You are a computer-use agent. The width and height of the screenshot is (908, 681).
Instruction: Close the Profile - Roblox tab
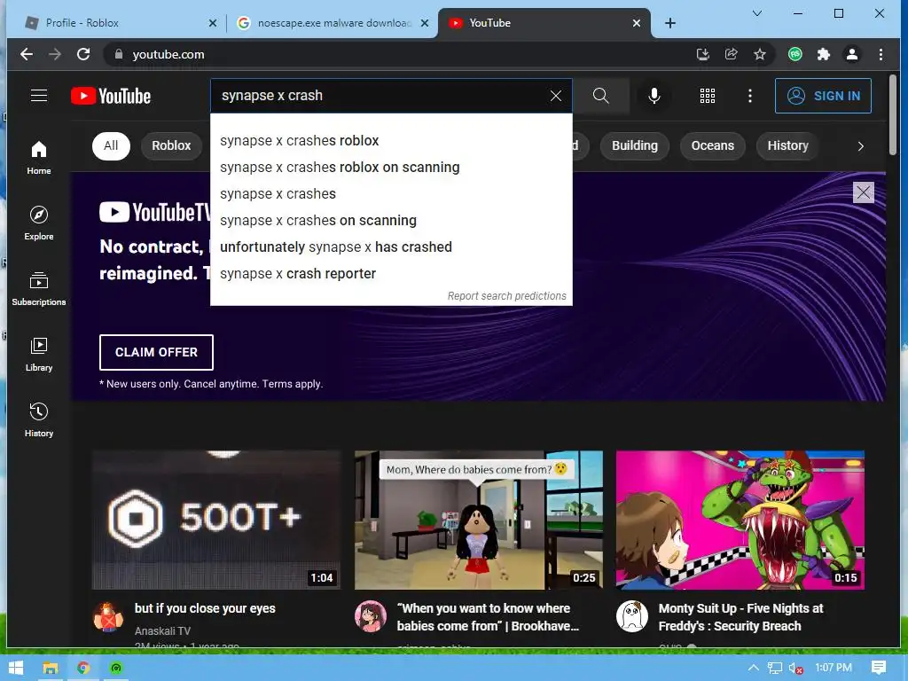point(213,23)
